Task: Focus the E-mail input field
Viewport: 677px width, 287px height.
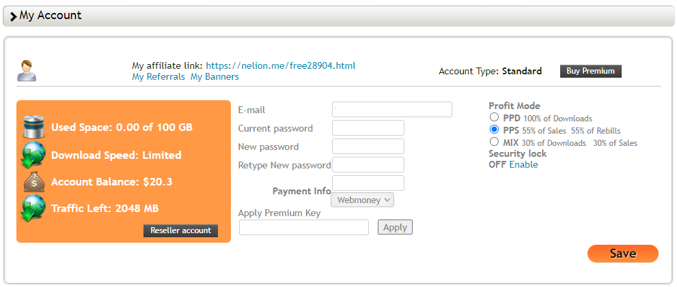Action: click(x=392, y=110)
